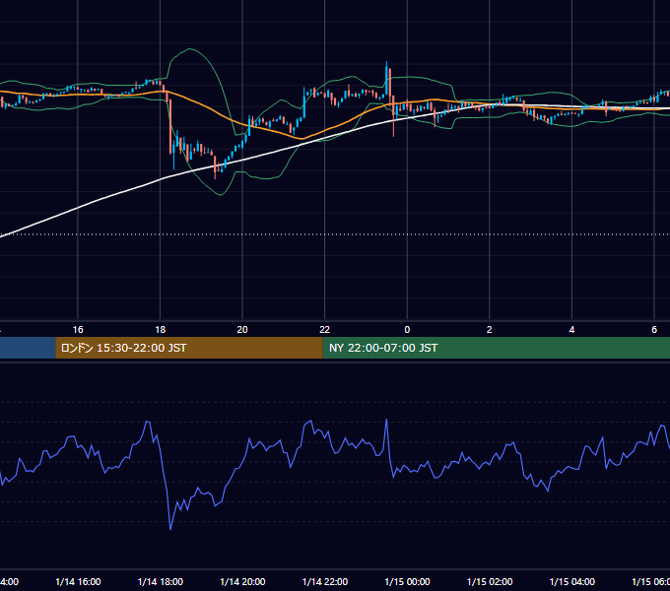Image resolution: width=670 pixels, height=591 pixels.
Task: Click the tall spike candle just before midnight
Action: 386,79
